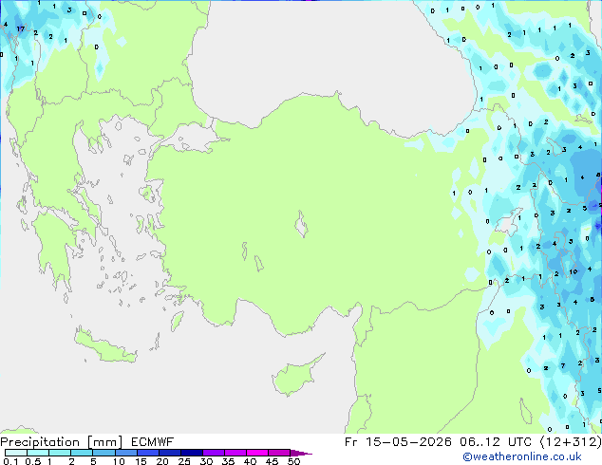Click the 'Precipitation [mm]' title text
This screenshot has height=465, width=602.
point(61,442)
